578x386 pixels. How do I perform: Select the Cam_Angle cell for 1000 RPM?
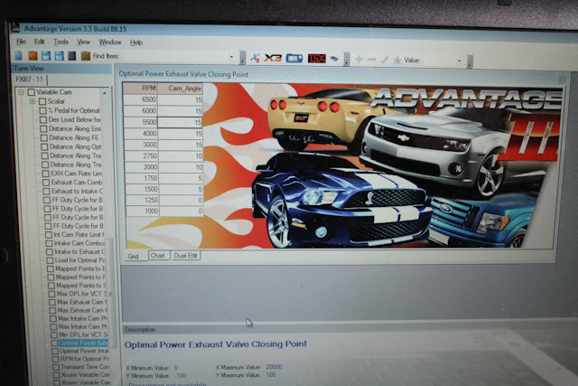181,211
